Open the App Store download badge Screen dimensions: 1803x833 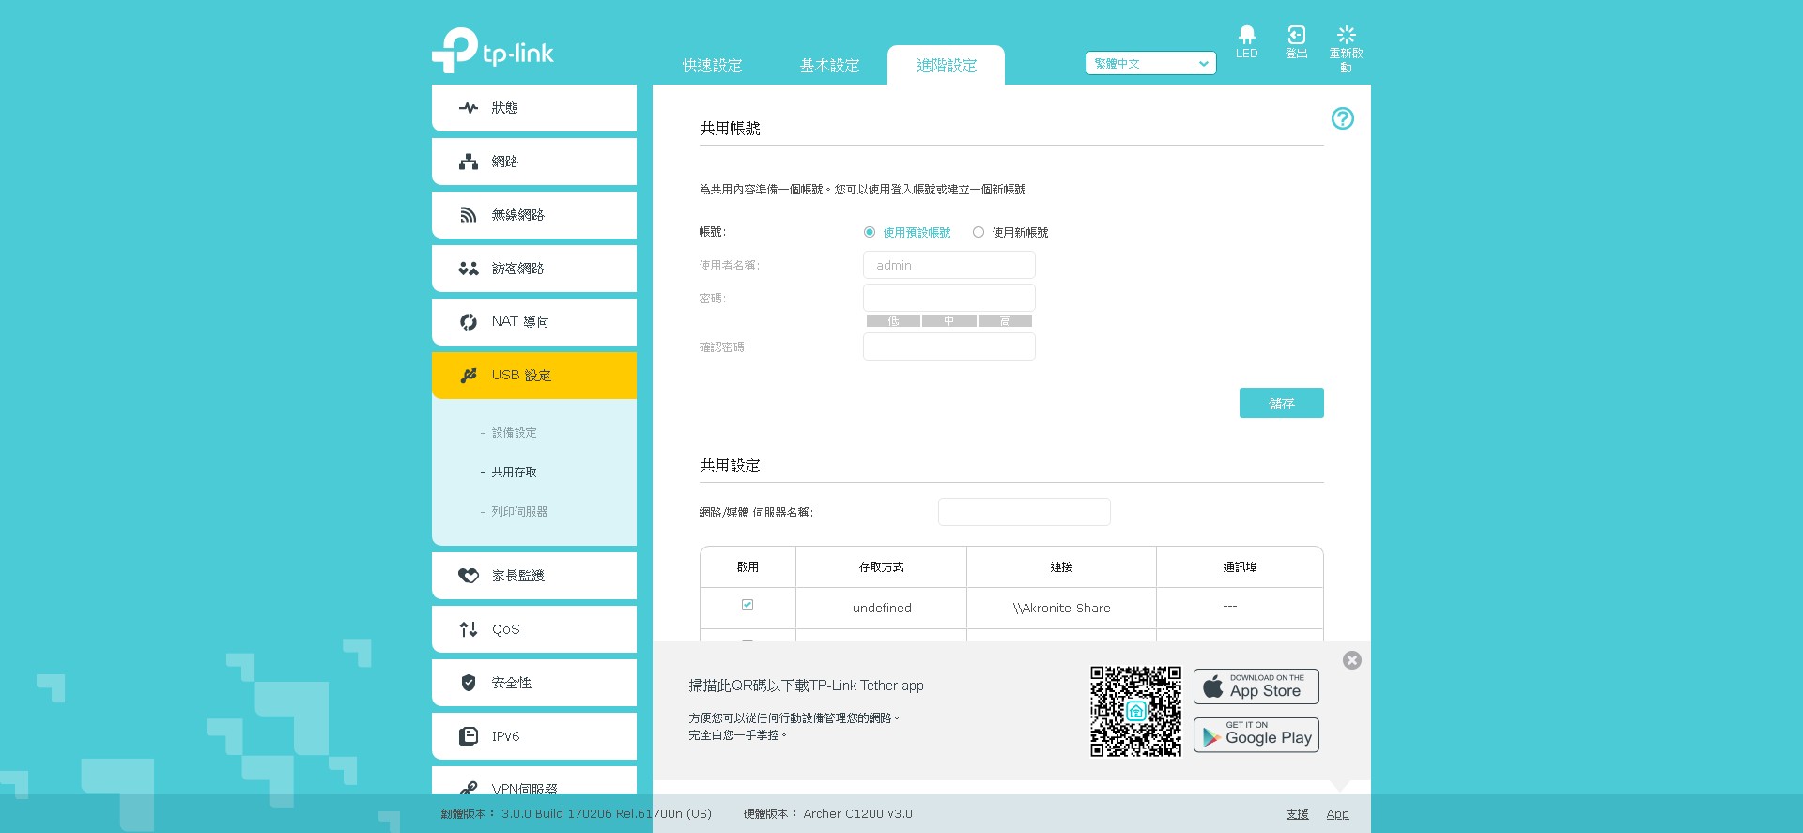pyautogui.click(x=1256, y=686)
